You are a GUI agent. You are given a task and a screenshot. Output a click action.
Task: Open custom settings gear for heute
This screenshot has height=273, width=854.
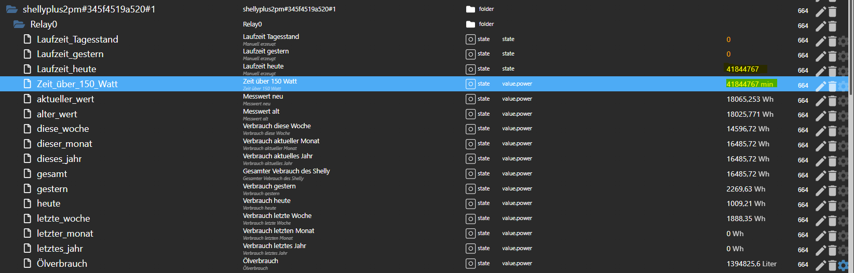click(843, 206)
